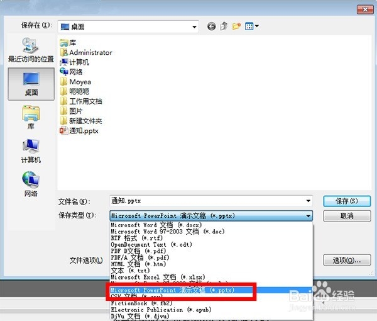The height and width of the screenshot is (321, 377).
Task: Select 网络 item in the file list
Action: click(x=71, y=72)
